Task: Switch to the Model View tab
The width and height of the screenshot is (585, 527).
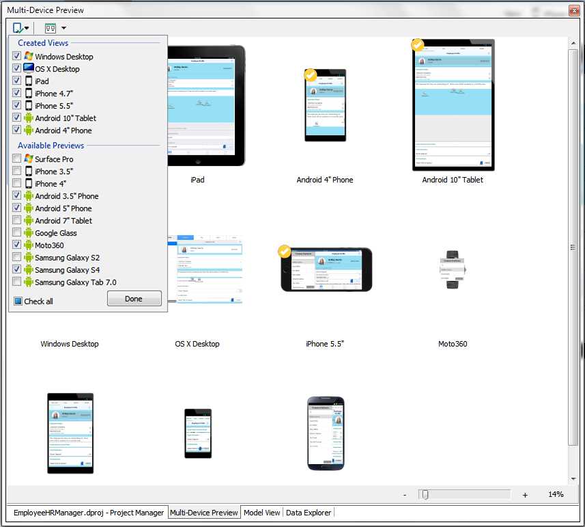Action: pos(262,512)
